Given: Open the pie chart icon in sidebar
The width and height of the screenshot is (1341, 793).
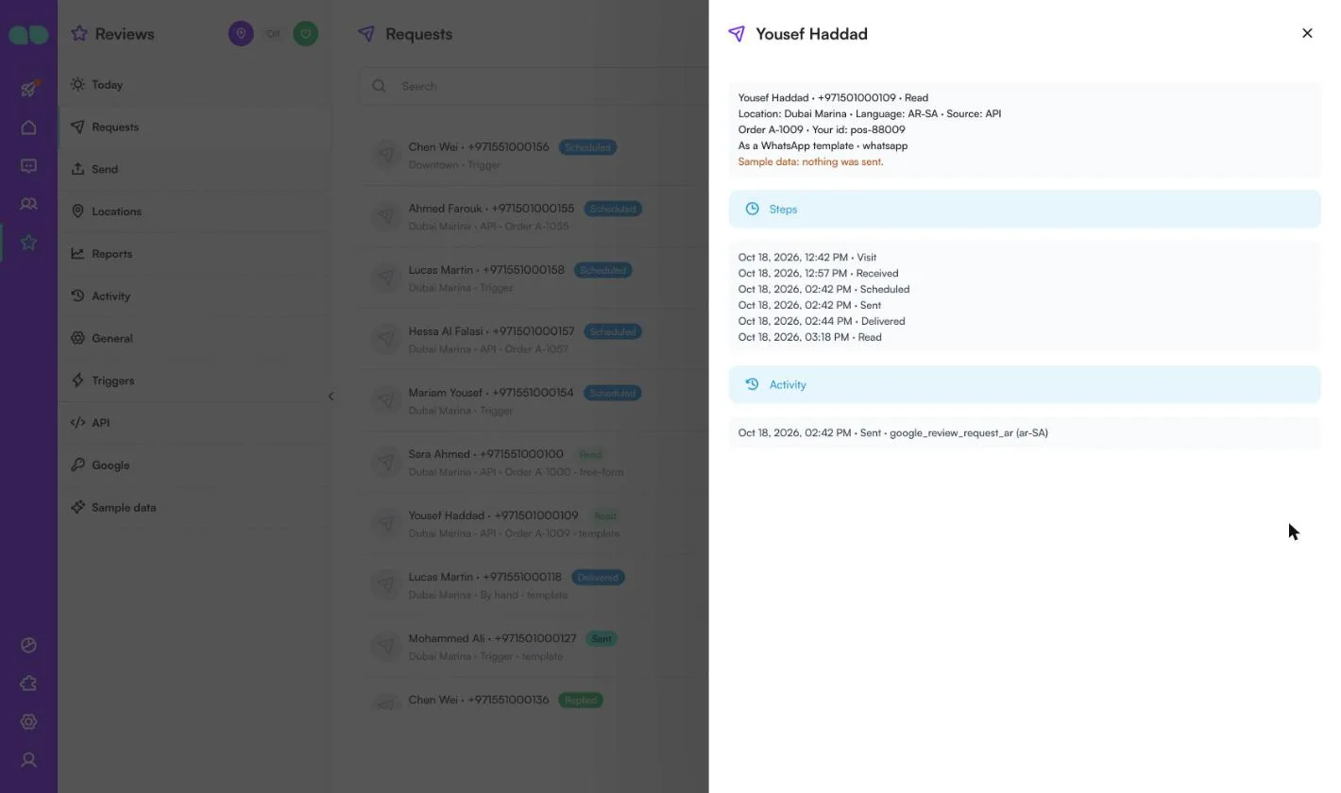Looking at the screenshot, I should click(28, 645).
